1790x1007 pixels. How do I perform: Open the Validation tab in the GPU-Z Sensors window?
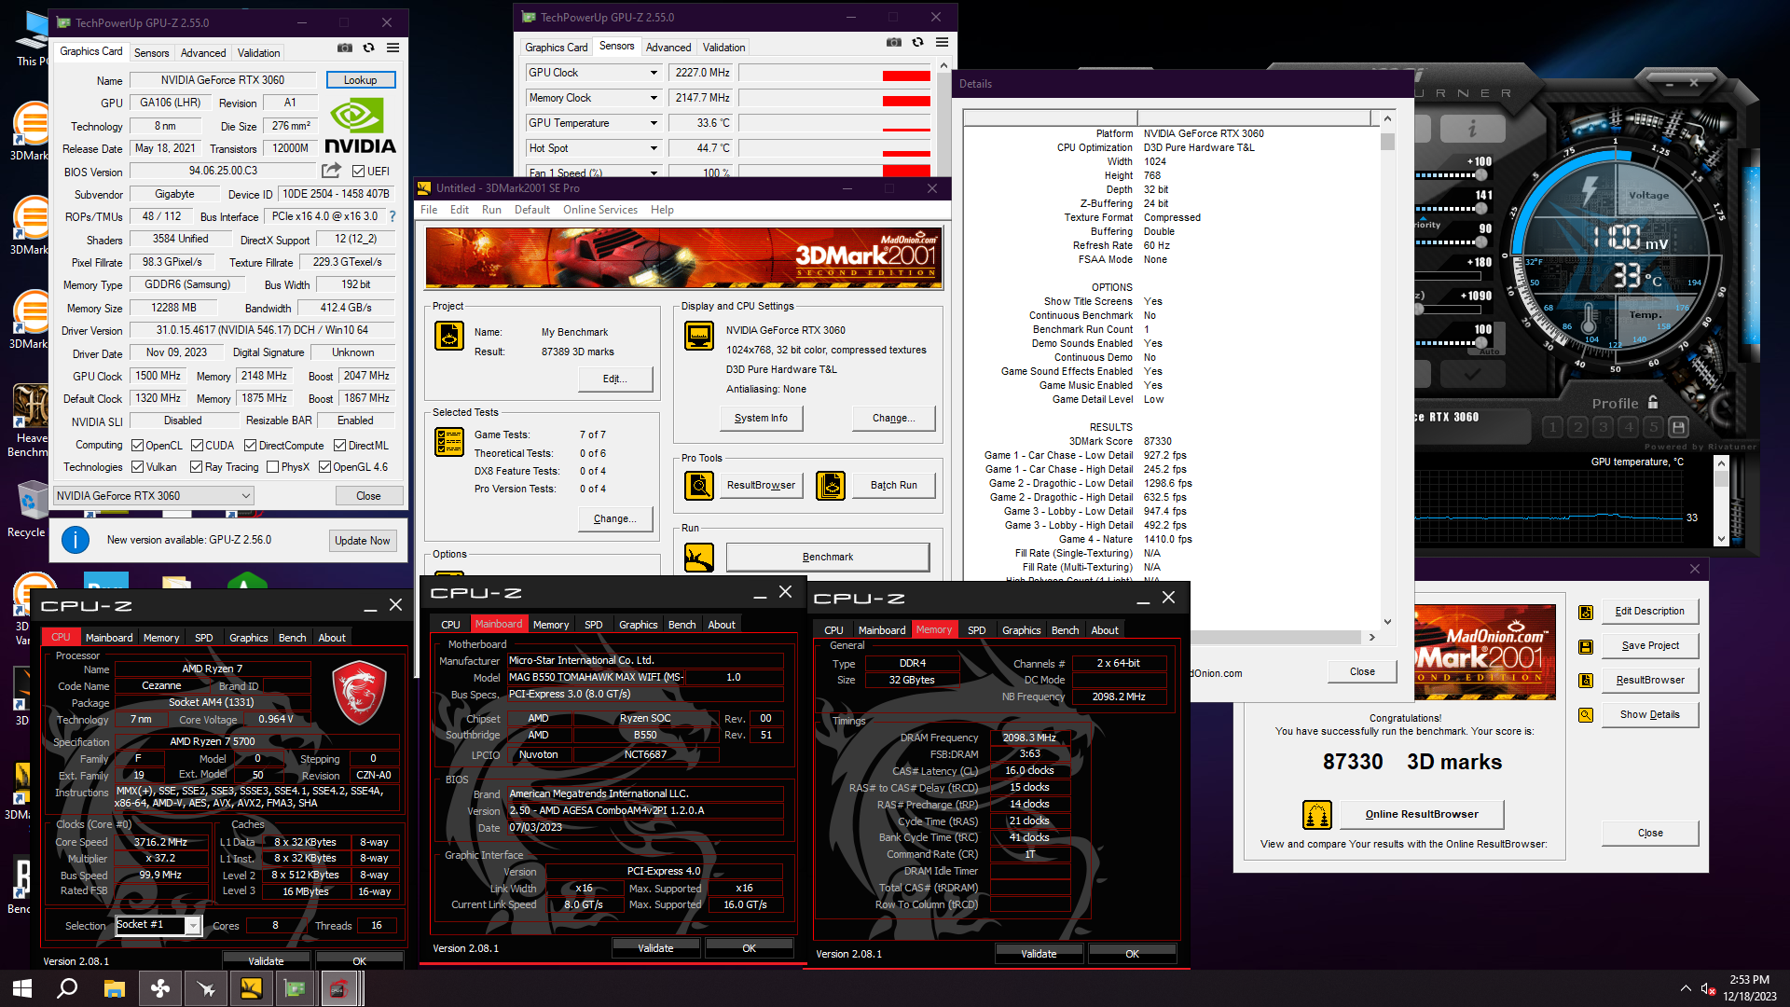click(723, 48)
